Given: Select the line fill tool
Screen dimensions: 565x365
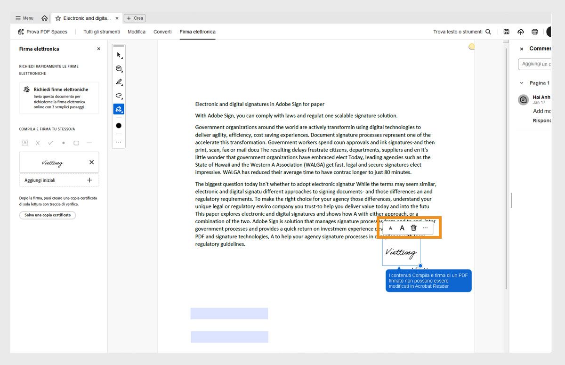Looking at the screenshot, I should [89, 143].
